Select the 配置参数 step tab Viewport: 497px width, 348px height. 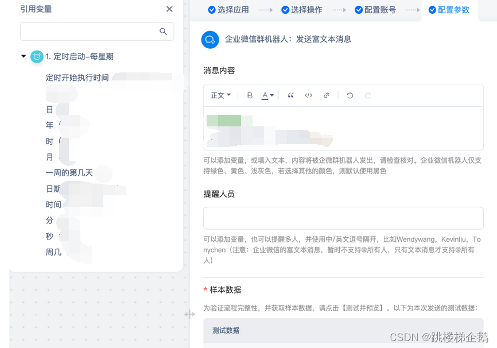(449, 10)
